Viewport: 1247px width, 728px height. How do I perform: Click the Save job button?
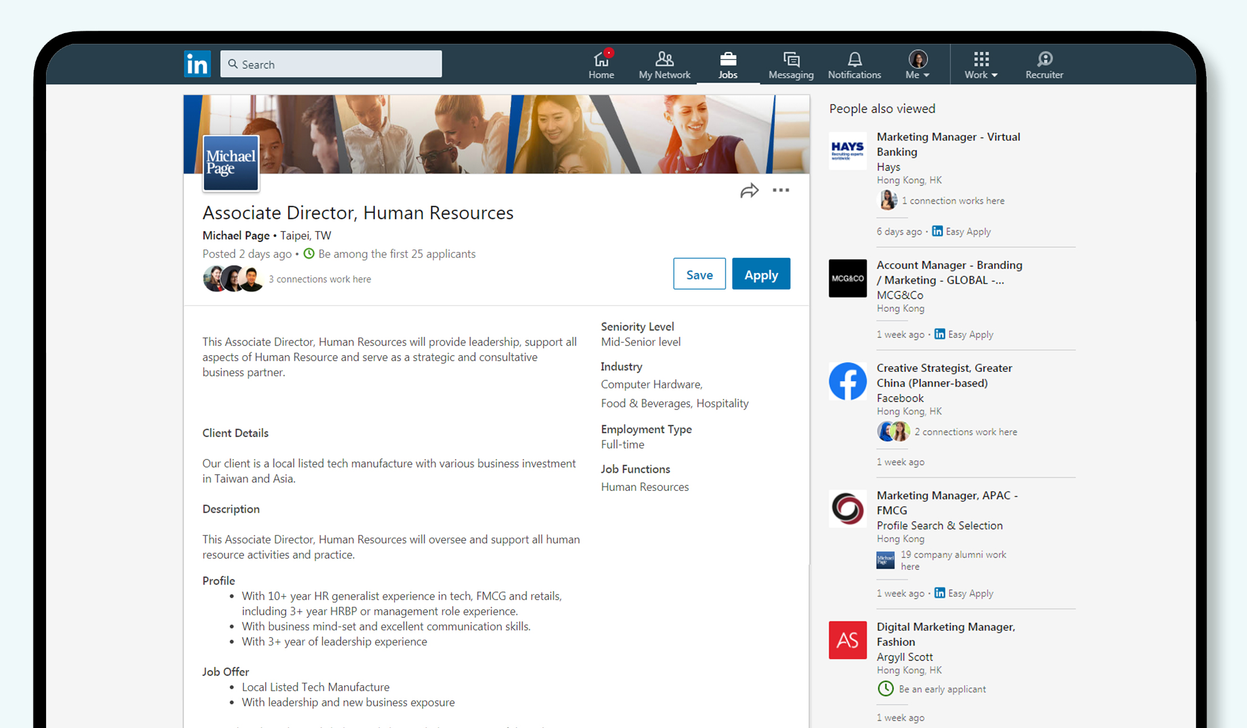pyautogui.click(x=700, y=274)
